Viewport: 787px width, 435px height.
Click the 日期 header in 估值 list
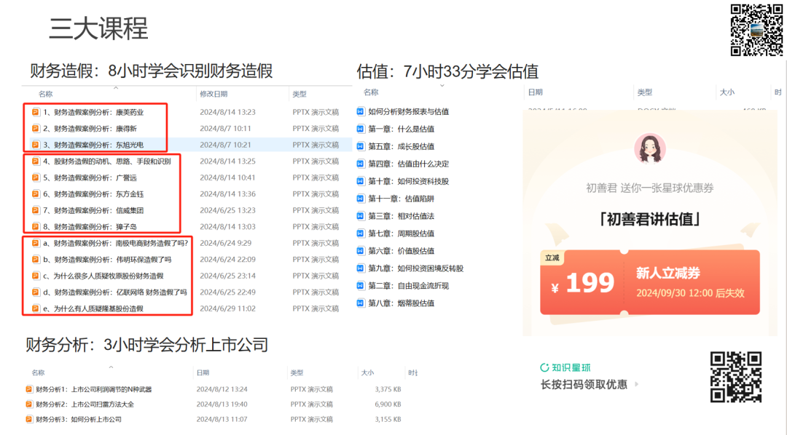(535, 92)
